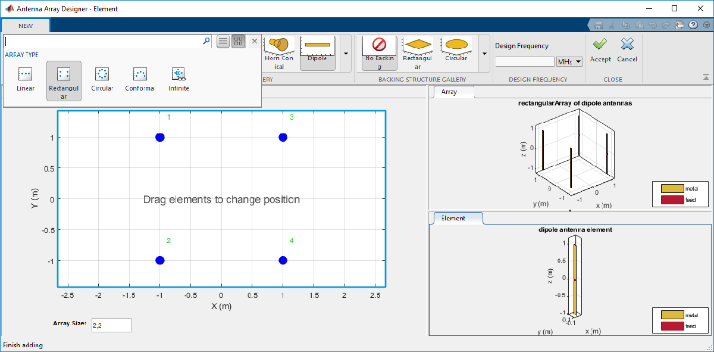Choose the Conformal array type
This screenshot has height=352, width=714.
click(x=140, y=80)
